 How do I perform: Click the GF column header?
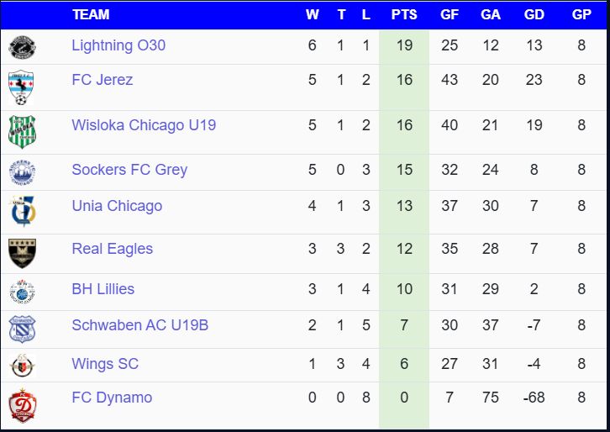(450, 14)
